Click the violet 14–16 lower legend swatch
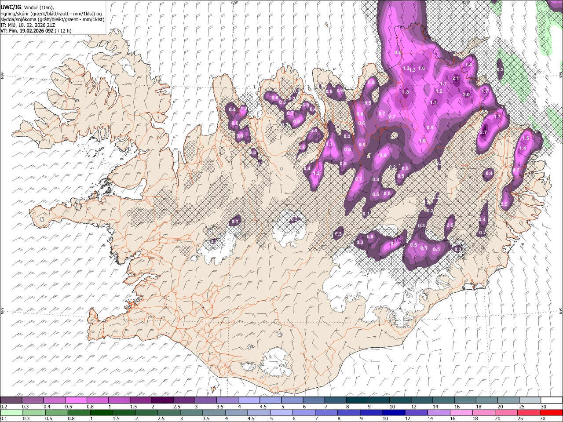Viewport: 563px width, 422px height. pos(439,412)
